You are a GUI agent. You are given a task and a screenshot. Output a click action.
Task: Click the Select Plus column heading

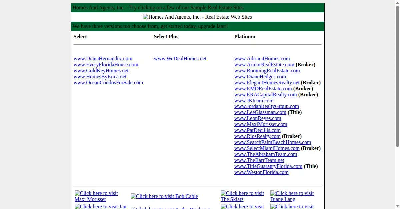point(166,37)
